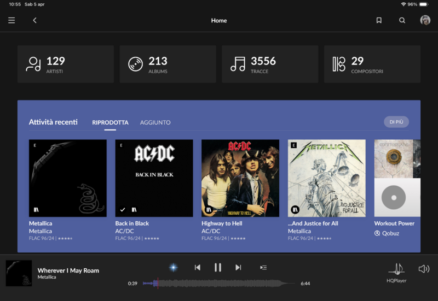Open the 213 Albums tile
This screenshot has height=301, width=438.
coord(168,64)
